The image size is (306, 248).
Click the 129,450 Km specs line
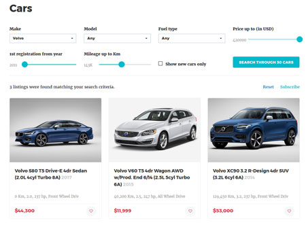[x=250, y=196]
